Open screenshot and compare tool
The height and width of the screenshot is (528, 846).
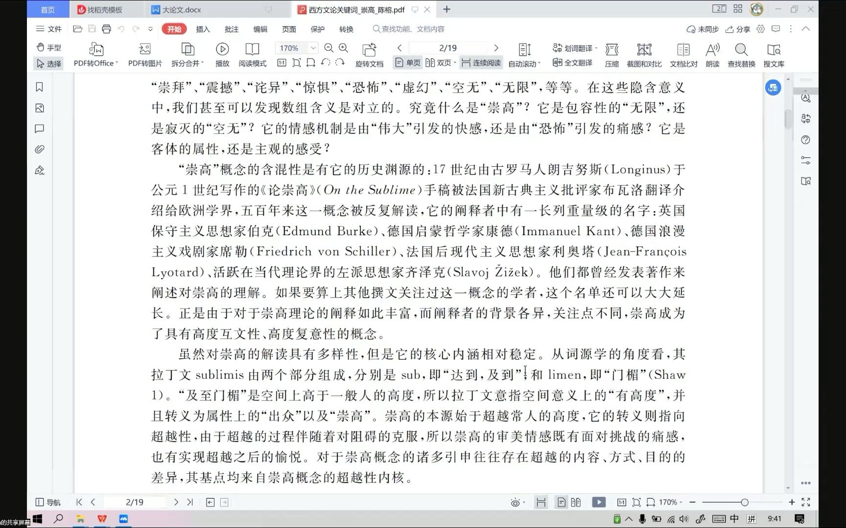click(644, 55)
